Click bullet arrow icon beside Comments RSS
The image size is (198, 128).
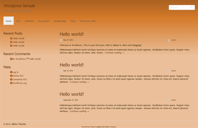(x=11, y=79)
